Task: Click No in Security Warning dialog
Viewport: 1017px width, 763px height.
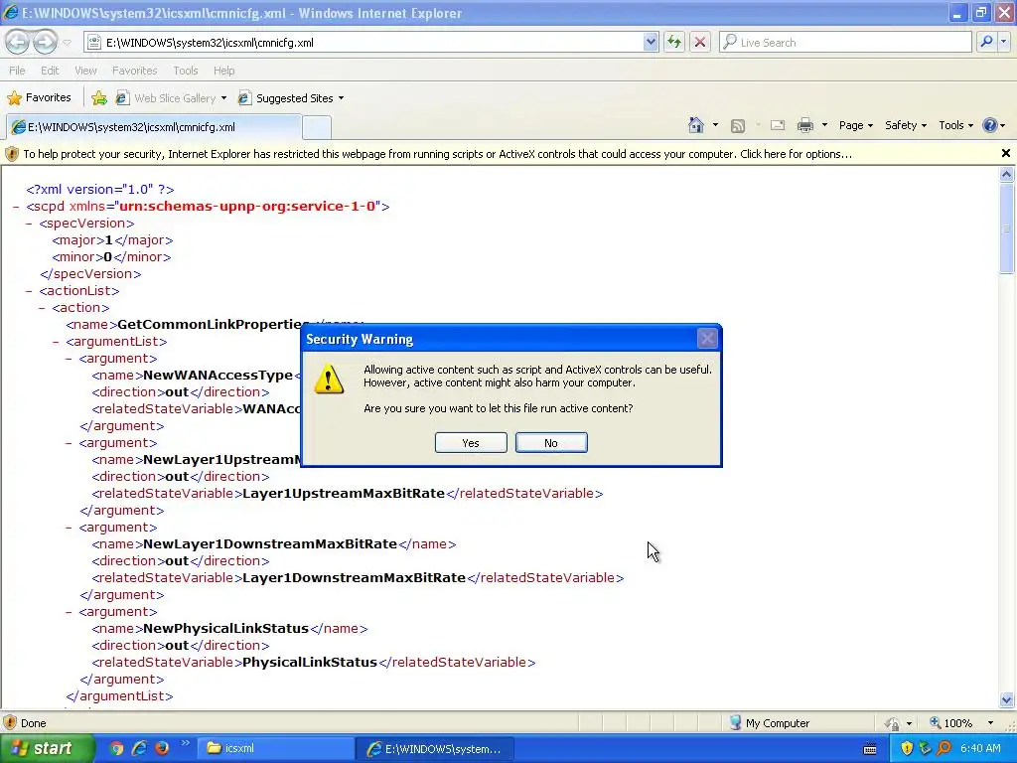Action: tap(551, 442)
